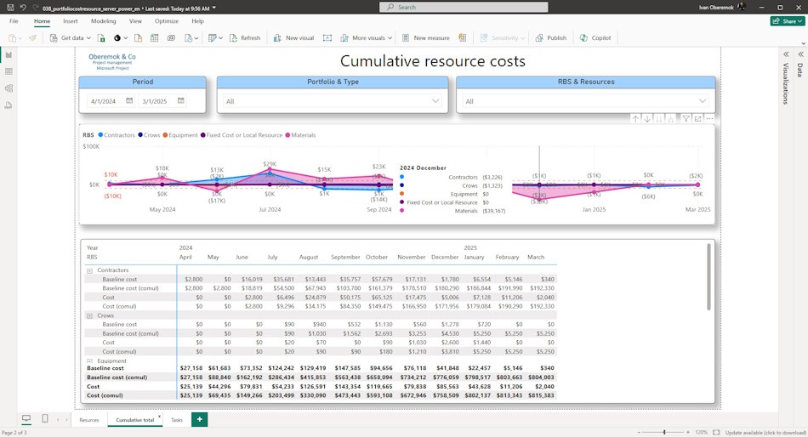Collapse the Equipment row group

click(x=89, y=361)
